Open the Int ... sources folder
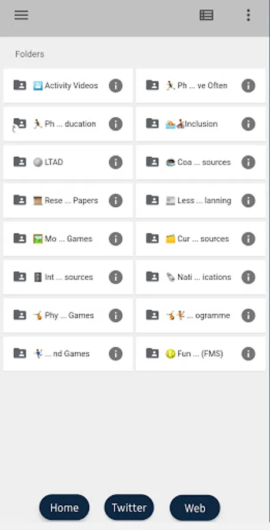The width and height of the screenshot is (270, 530). (x=68, y=277)
